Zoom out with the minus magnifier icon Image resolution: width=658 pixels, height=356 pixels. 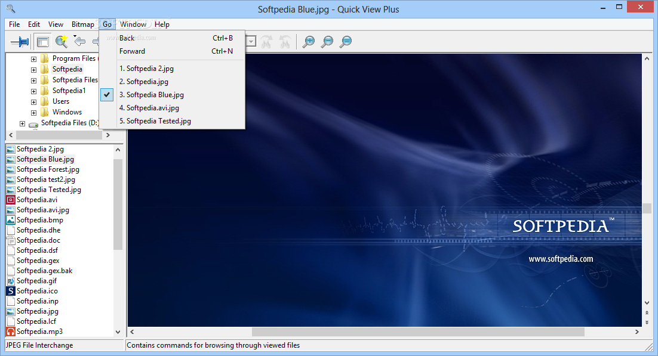[x=327, y=42]
